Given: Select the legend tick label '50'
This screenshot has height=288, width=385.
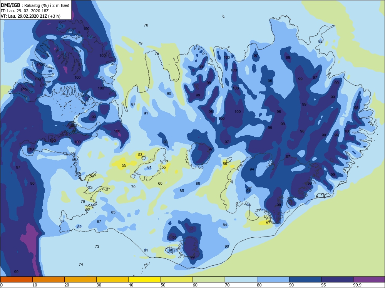Looking at the screenshot, I should [x=163, y=285].
